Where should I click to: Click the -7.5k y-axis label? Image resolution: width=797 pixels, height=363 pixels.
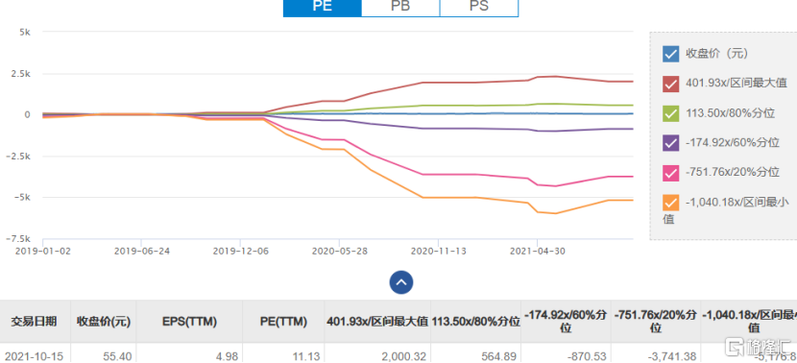18,239
